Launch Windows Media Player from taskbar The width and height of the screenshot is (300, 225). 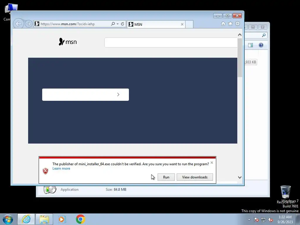(x=62, y=219)
